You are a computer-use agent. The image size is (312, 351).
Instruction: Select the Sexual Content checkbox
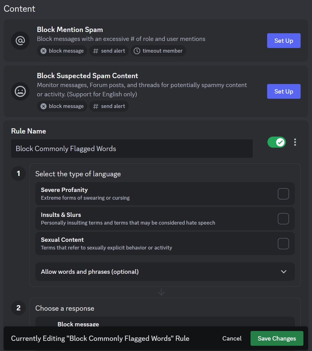click(x=283, y=243)
